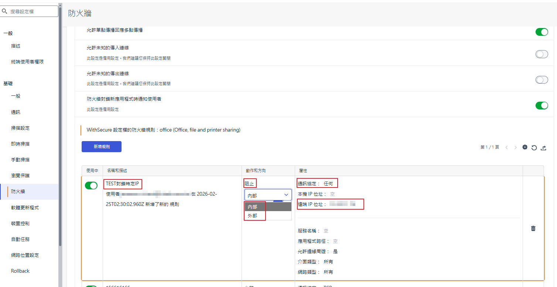This screenshot has height=287, width=557.
Task: Open 掃描設定 page
Action: point(20,128)
